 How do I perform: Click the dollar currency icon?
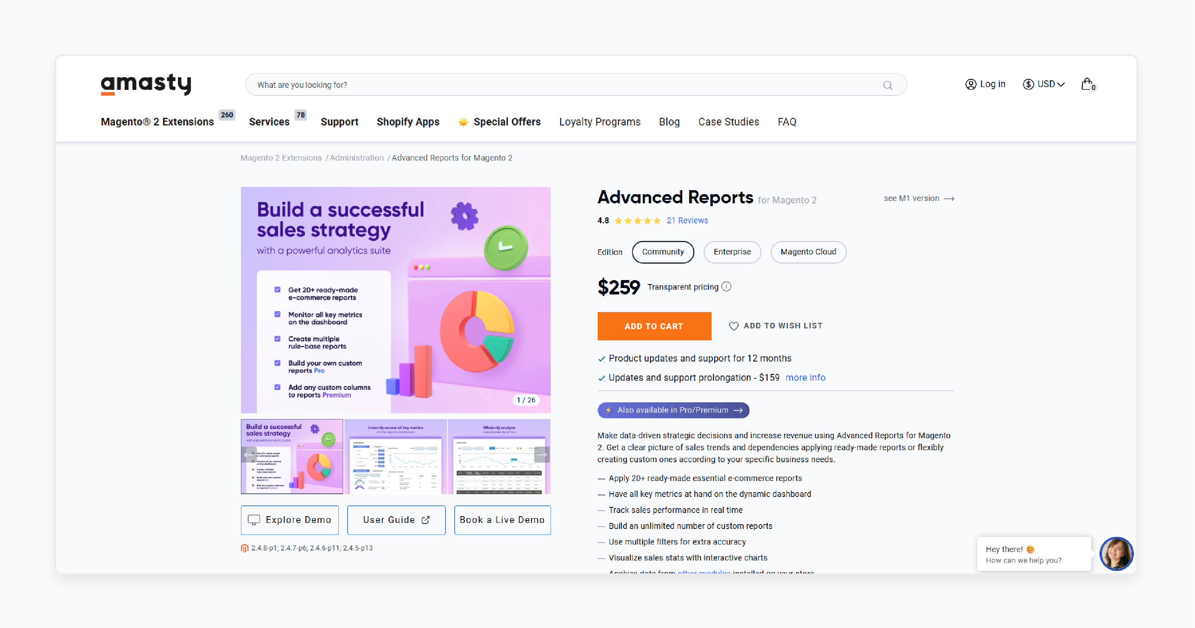pyautogui.click(x=1028, y=84)
